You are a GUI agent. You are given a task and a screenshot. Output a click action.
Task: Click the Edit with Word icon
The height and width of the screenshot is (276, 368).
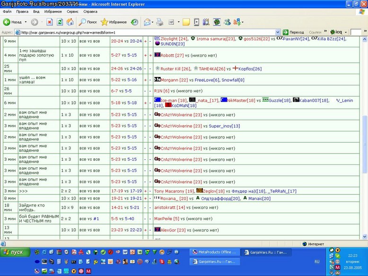pos(171,22)
